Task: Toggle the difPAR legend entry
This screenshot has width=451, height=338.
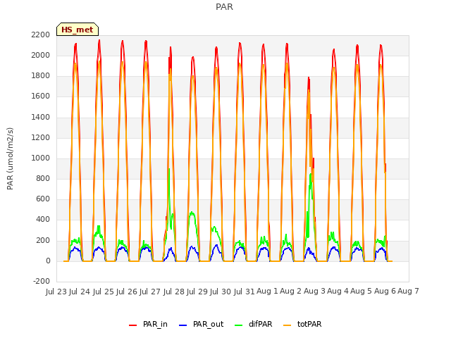Action: coord(254,324)
